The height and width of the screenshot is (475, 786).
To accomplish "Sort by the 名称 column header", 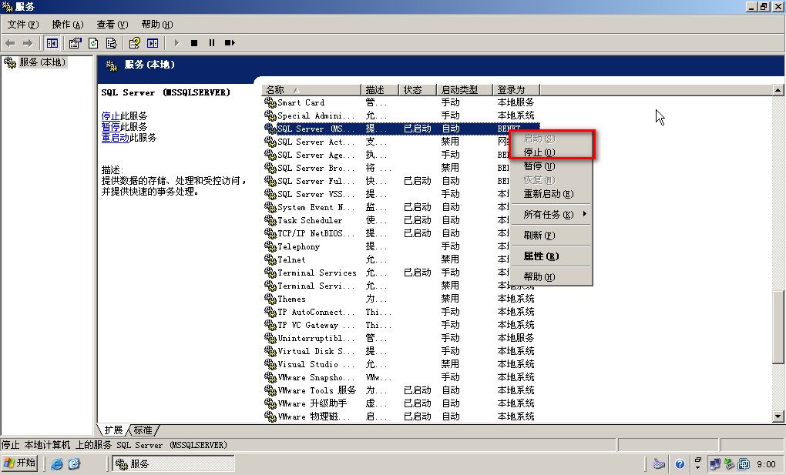I will pyautogui.click(x=311, y=90).
